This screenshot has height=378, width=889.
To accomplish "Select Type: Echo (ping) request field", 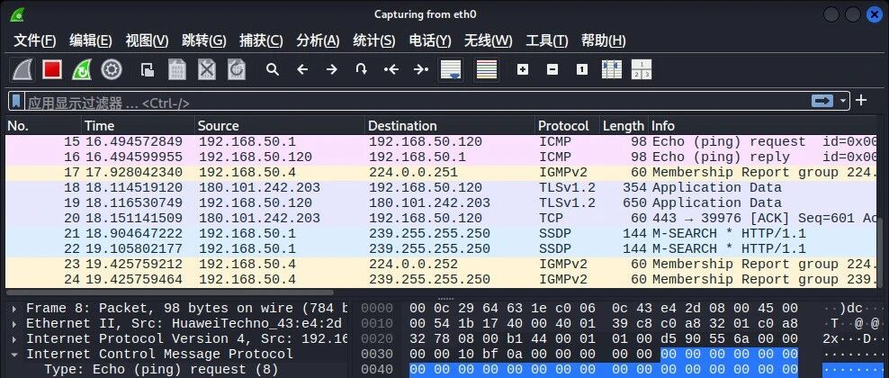I will pos(161,370).
